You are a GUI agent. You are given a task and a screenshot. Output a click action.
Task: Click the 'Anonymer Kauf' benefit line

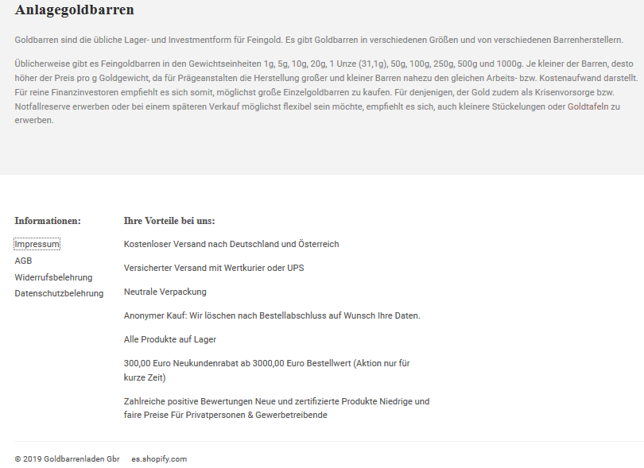[x=272, y=315]
